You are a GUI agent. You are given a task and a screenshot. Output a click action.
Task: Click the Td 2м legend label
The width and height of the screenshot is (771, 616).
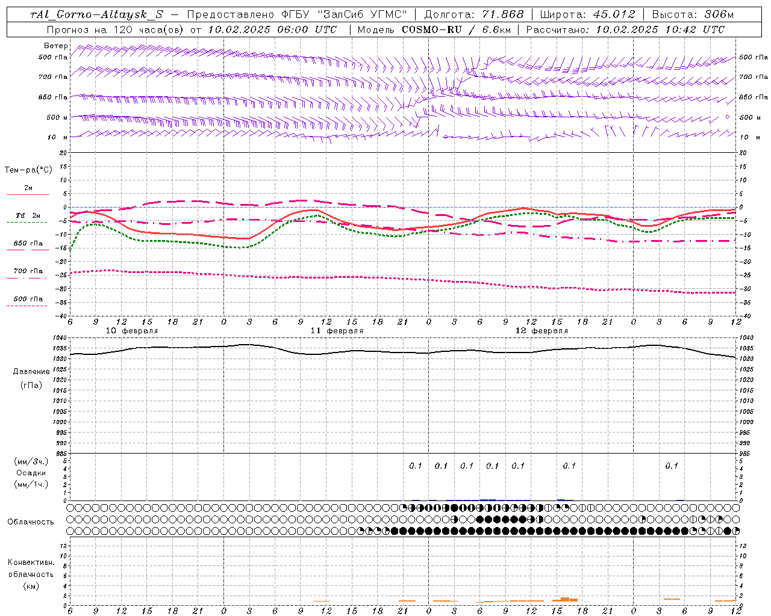(28, 215)
